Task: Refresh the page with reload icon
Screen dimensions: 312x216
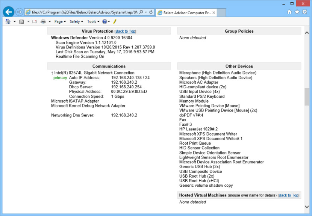Action: [x=151, y=12]
